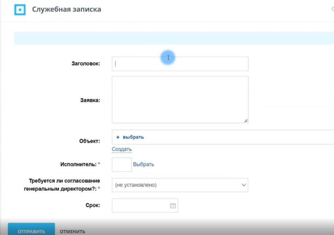The height and width of the screenshot is (235, 334).
Task: Open the (не установлено) approval dropdown
Action: pyautogui.click(x=180, y=185)
